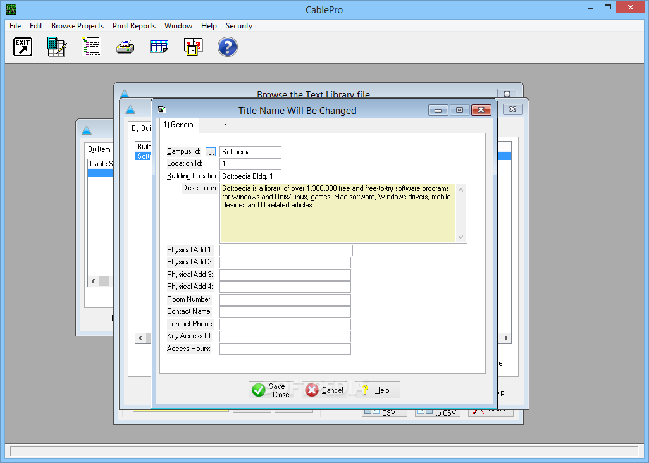Minimize the Title Name Will Be Changed dialog
The image size is (649, 463).
[x=438, y=110]
